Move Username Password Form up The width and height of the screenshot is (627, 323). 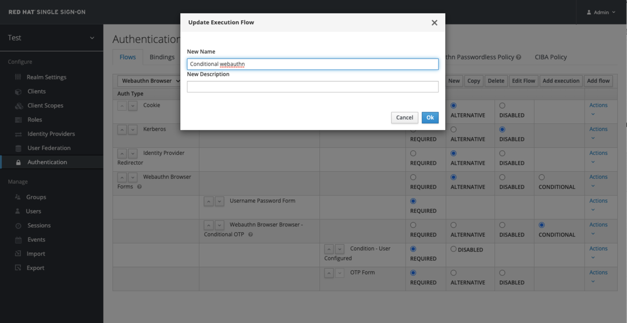(x=208, y=201)
